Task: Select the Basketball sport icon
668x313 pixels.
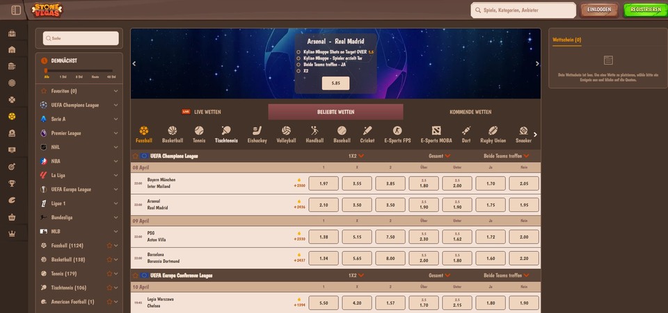Action: [x=172, y=131]
